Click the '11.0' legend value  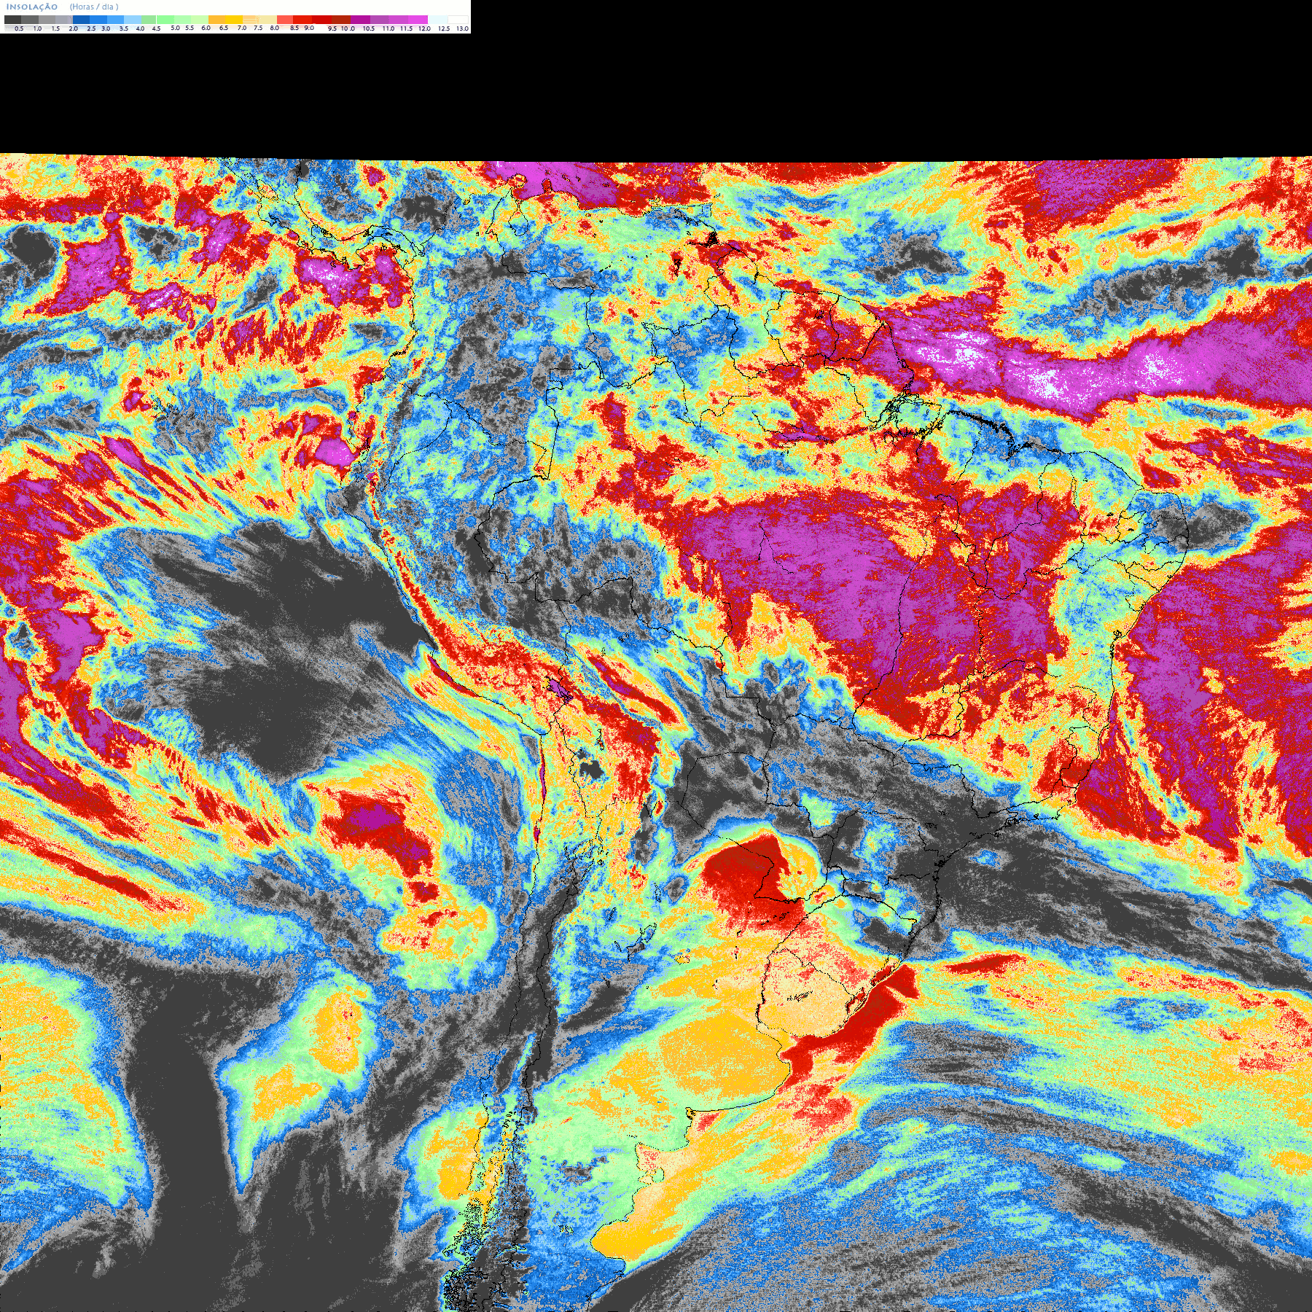(x=388, y=28)
